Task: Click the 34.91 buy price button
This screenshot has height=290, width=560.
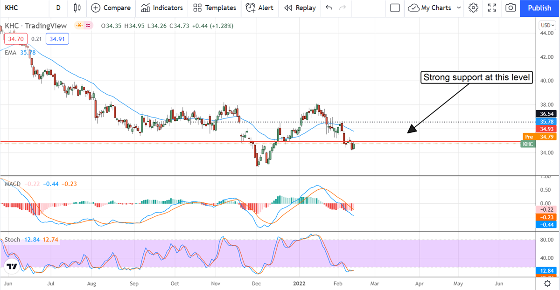Action: (57, 39)
